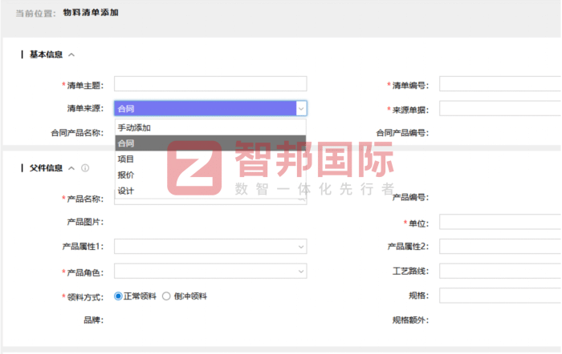Click the info icon beside 父件信息
This screenshot has width=562, height=354.
pos(85,168)
